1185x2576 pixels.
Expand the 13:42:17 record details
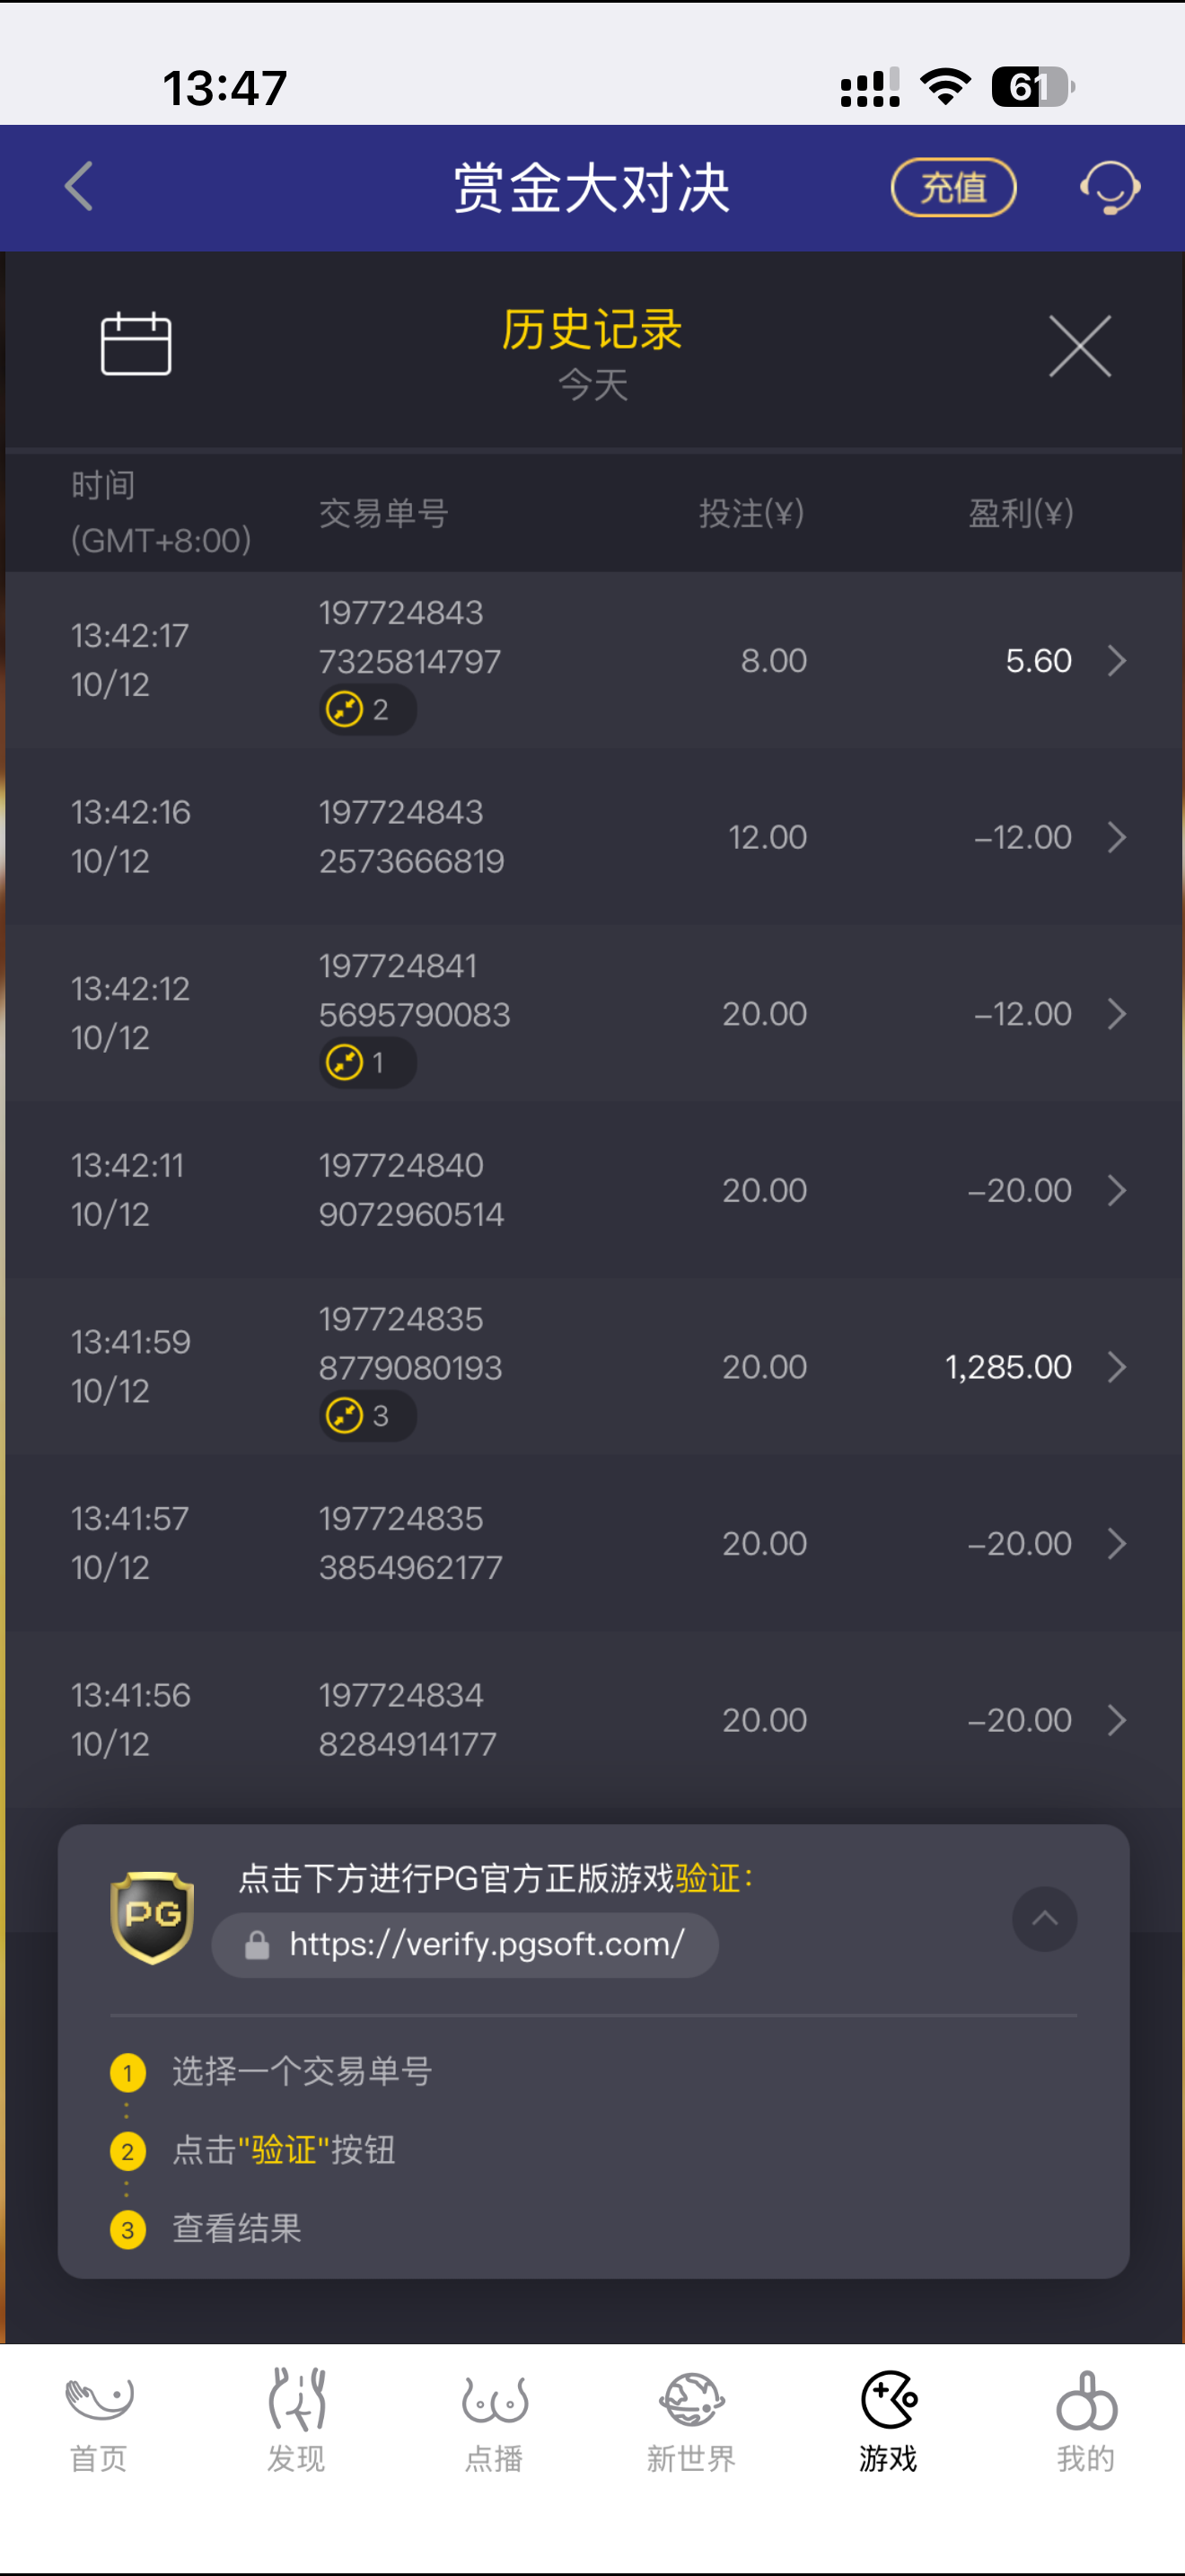pyautogui.click(x=1117, y=661)
